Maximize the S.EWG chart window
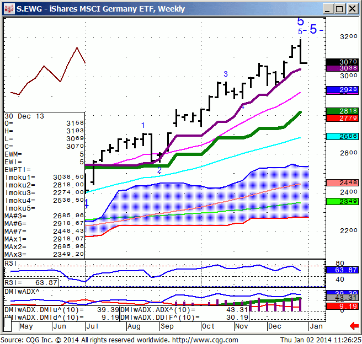The image size is (362, 344). tap(340, 8)
